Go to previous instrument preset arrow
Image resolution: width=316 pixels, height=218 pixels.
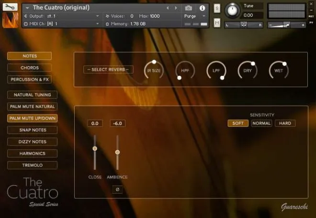(x=168, y=8)
